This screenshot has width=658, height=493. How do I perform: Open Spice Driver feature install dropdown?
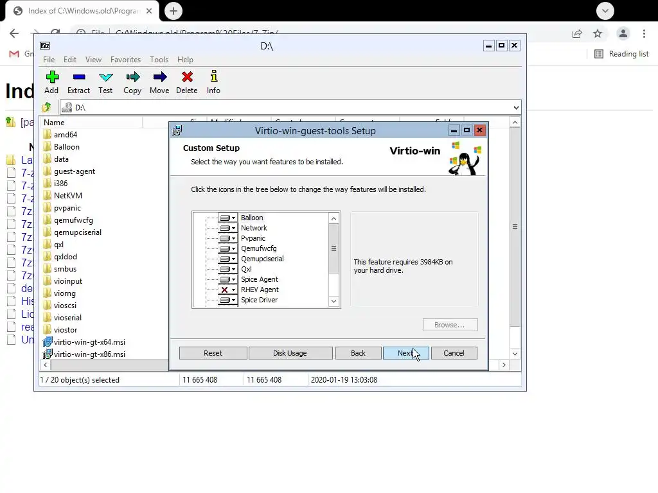click(x=227, y=300)
